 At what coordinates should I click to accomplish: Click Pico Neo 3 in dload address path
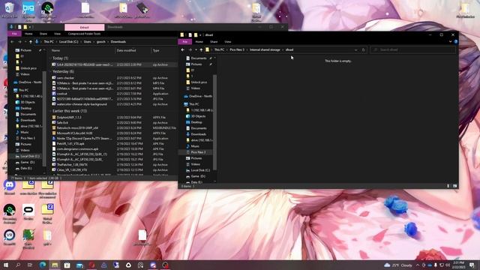[x=237, y=50]
